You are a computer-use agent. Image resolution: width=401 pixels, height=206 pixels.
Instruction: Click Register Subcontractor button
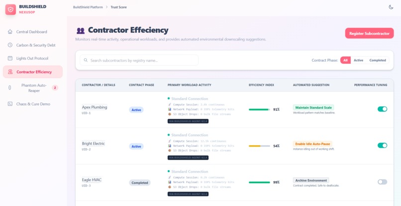(x=369, y=33)
